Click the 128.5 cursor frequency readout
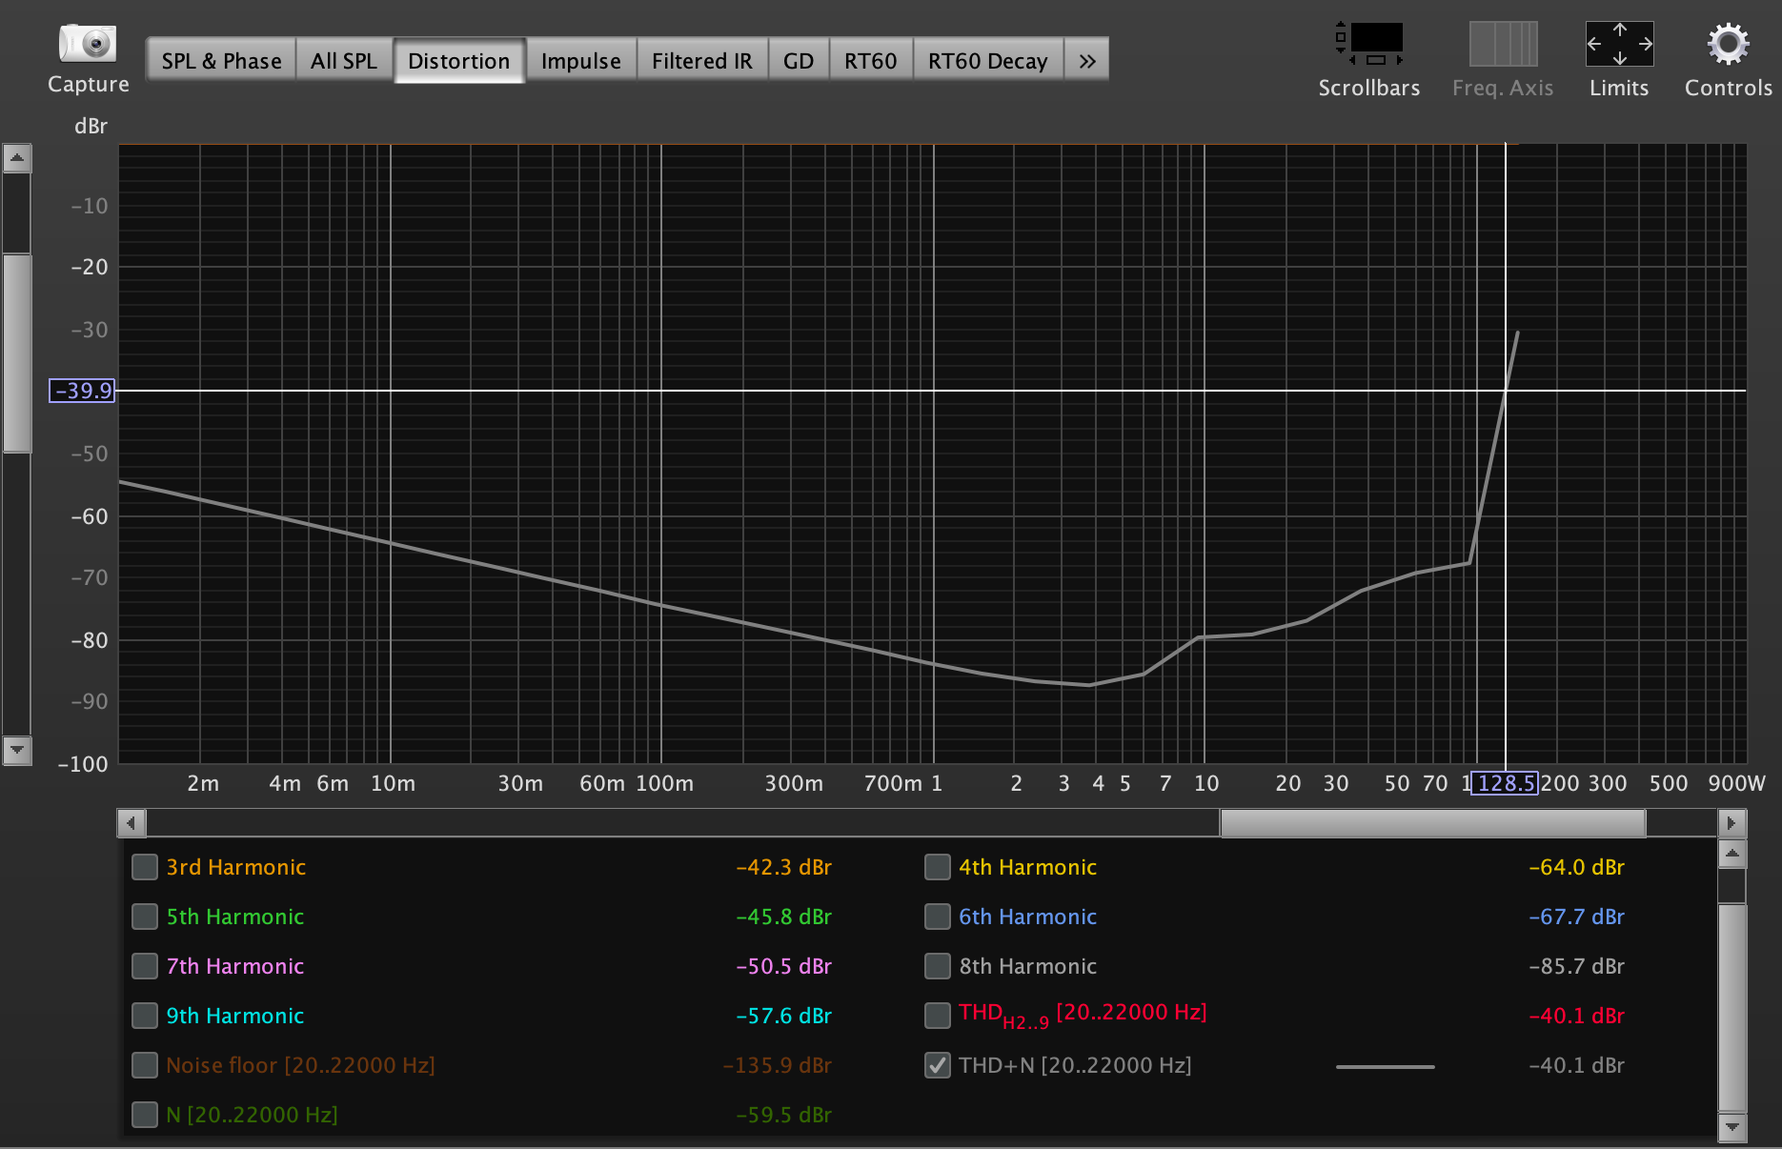The image size is (1782, 1149). pyautogui.click(x=1505, y=783)
